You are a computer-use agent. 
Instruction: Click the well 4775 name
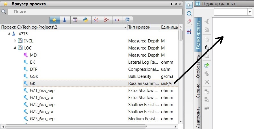[23, 34]
